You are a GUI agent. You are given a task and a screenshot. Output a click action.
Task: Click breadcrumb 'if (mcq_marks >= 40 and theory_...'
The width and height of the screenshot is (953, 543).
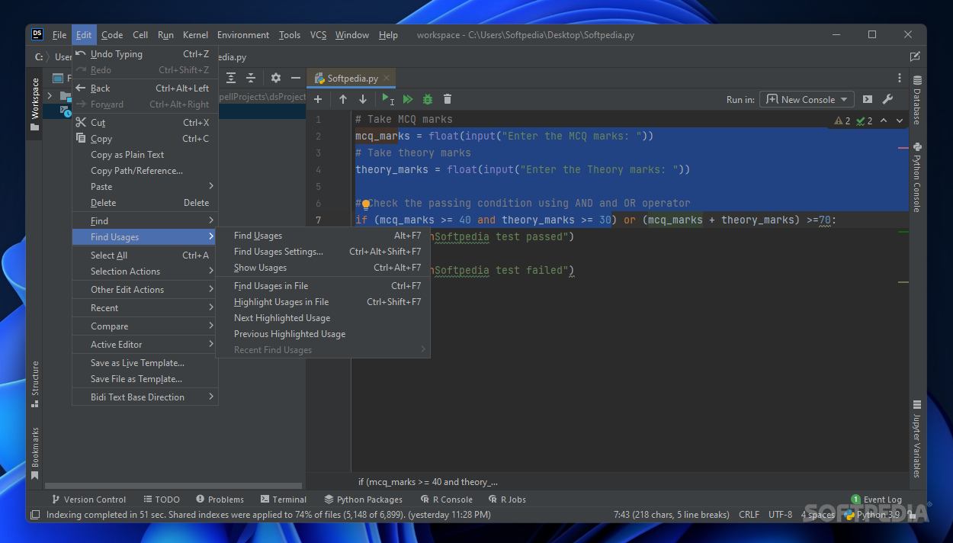point(428,482)
